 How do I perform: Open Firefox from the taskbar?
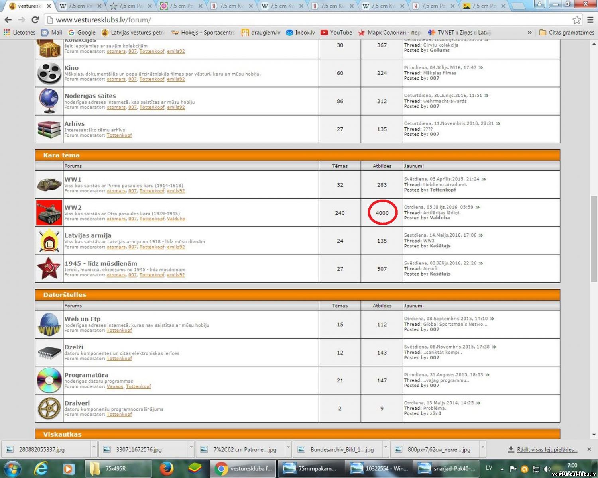167,468
